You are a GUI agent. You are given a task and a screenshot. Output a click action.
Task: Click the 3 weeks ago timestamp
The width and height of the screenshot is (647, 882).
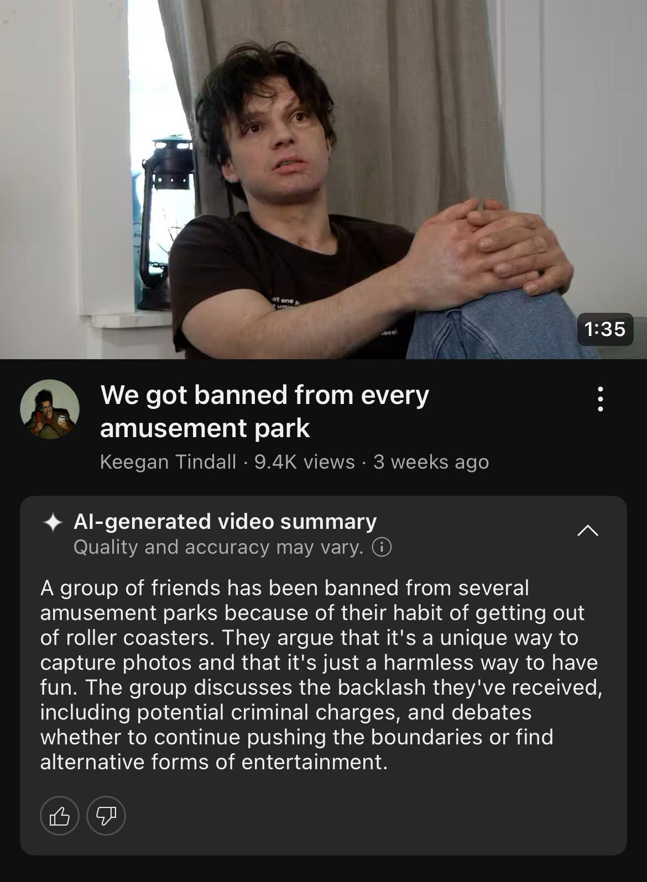431,461
